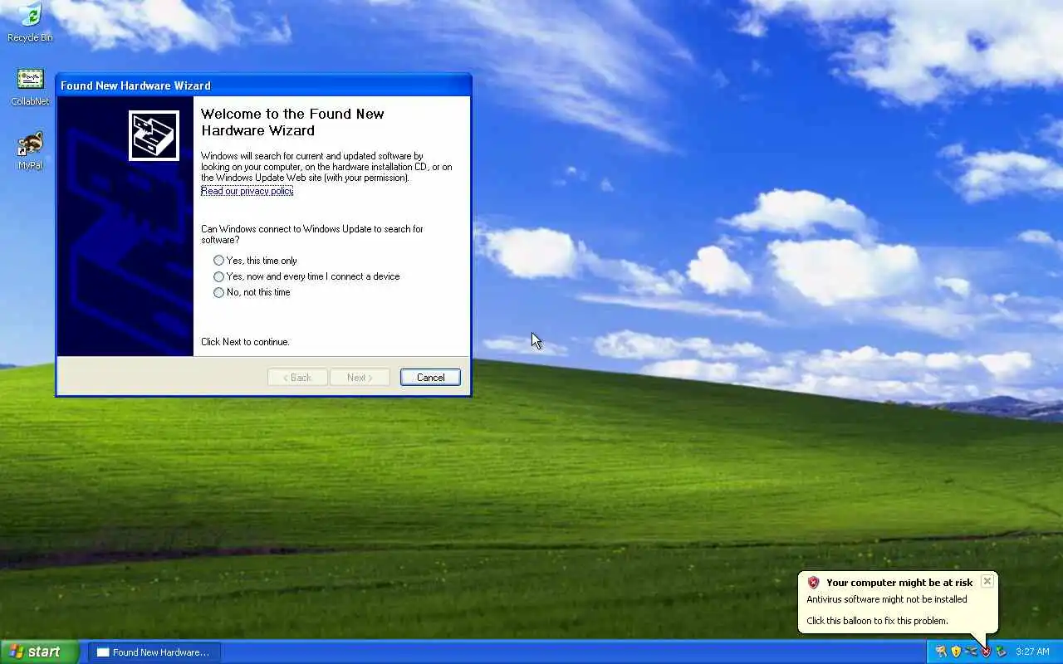Select the CollabNet desktop icon
This screenshot has width=1063, height=664.
[30, 86]
